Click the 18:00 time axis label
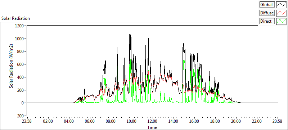Screen dimensions: 288x130 (x=215, y=121)
